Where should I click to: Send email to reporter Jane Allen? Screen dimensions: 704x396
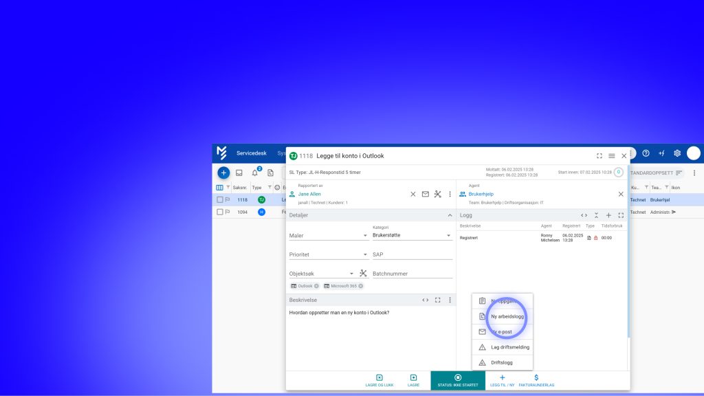(x=425, y=195)
